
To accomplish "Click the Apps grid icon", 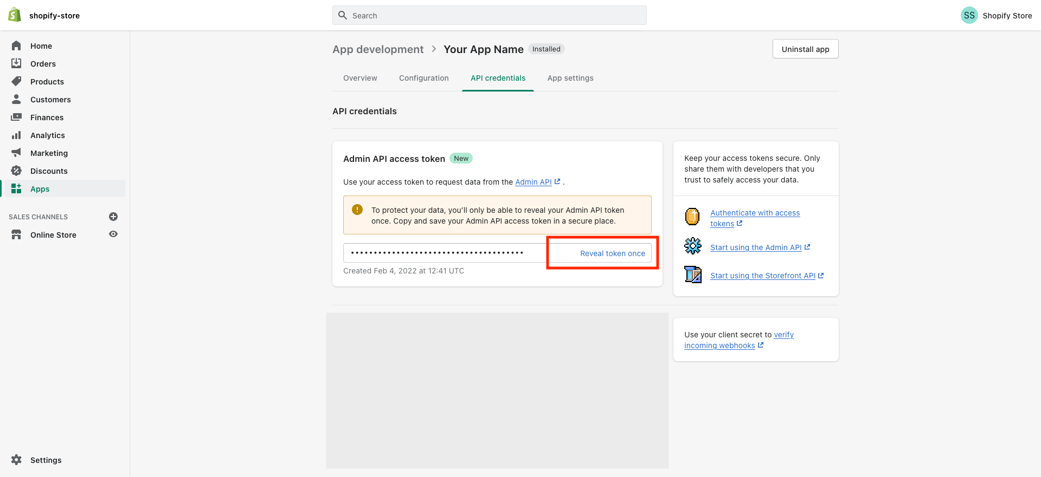I will (x=16, y=188).
